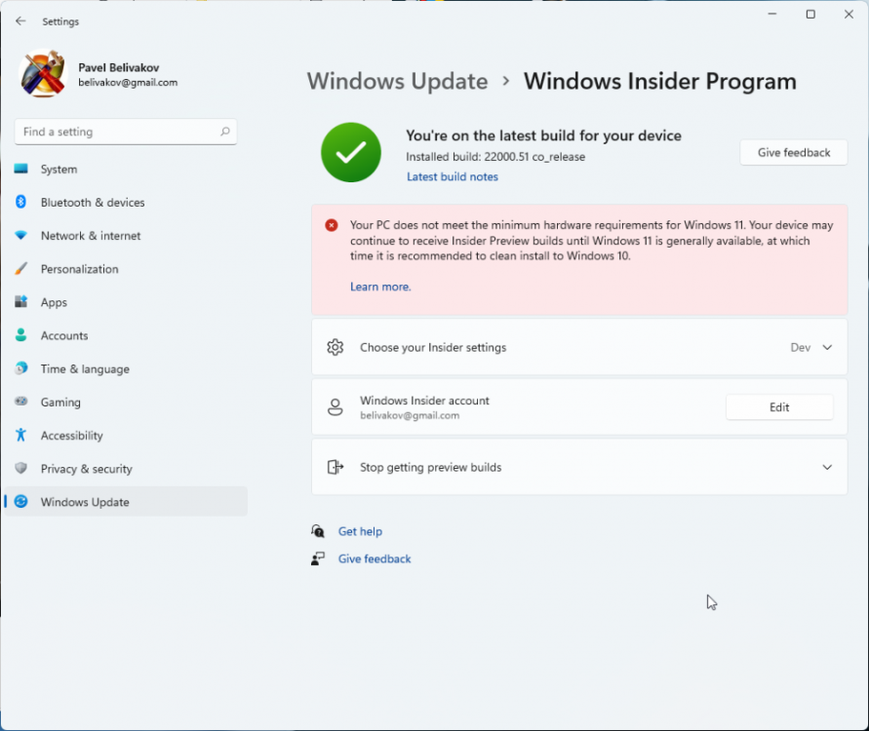Screen dimensions: 869x731
Task: Click the Apps icon in sidebar
Action: [x=21, y=302]
